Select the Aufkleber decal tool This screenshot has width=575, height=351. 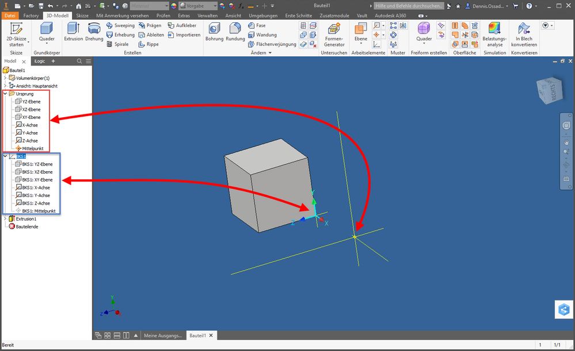[182, 25]
